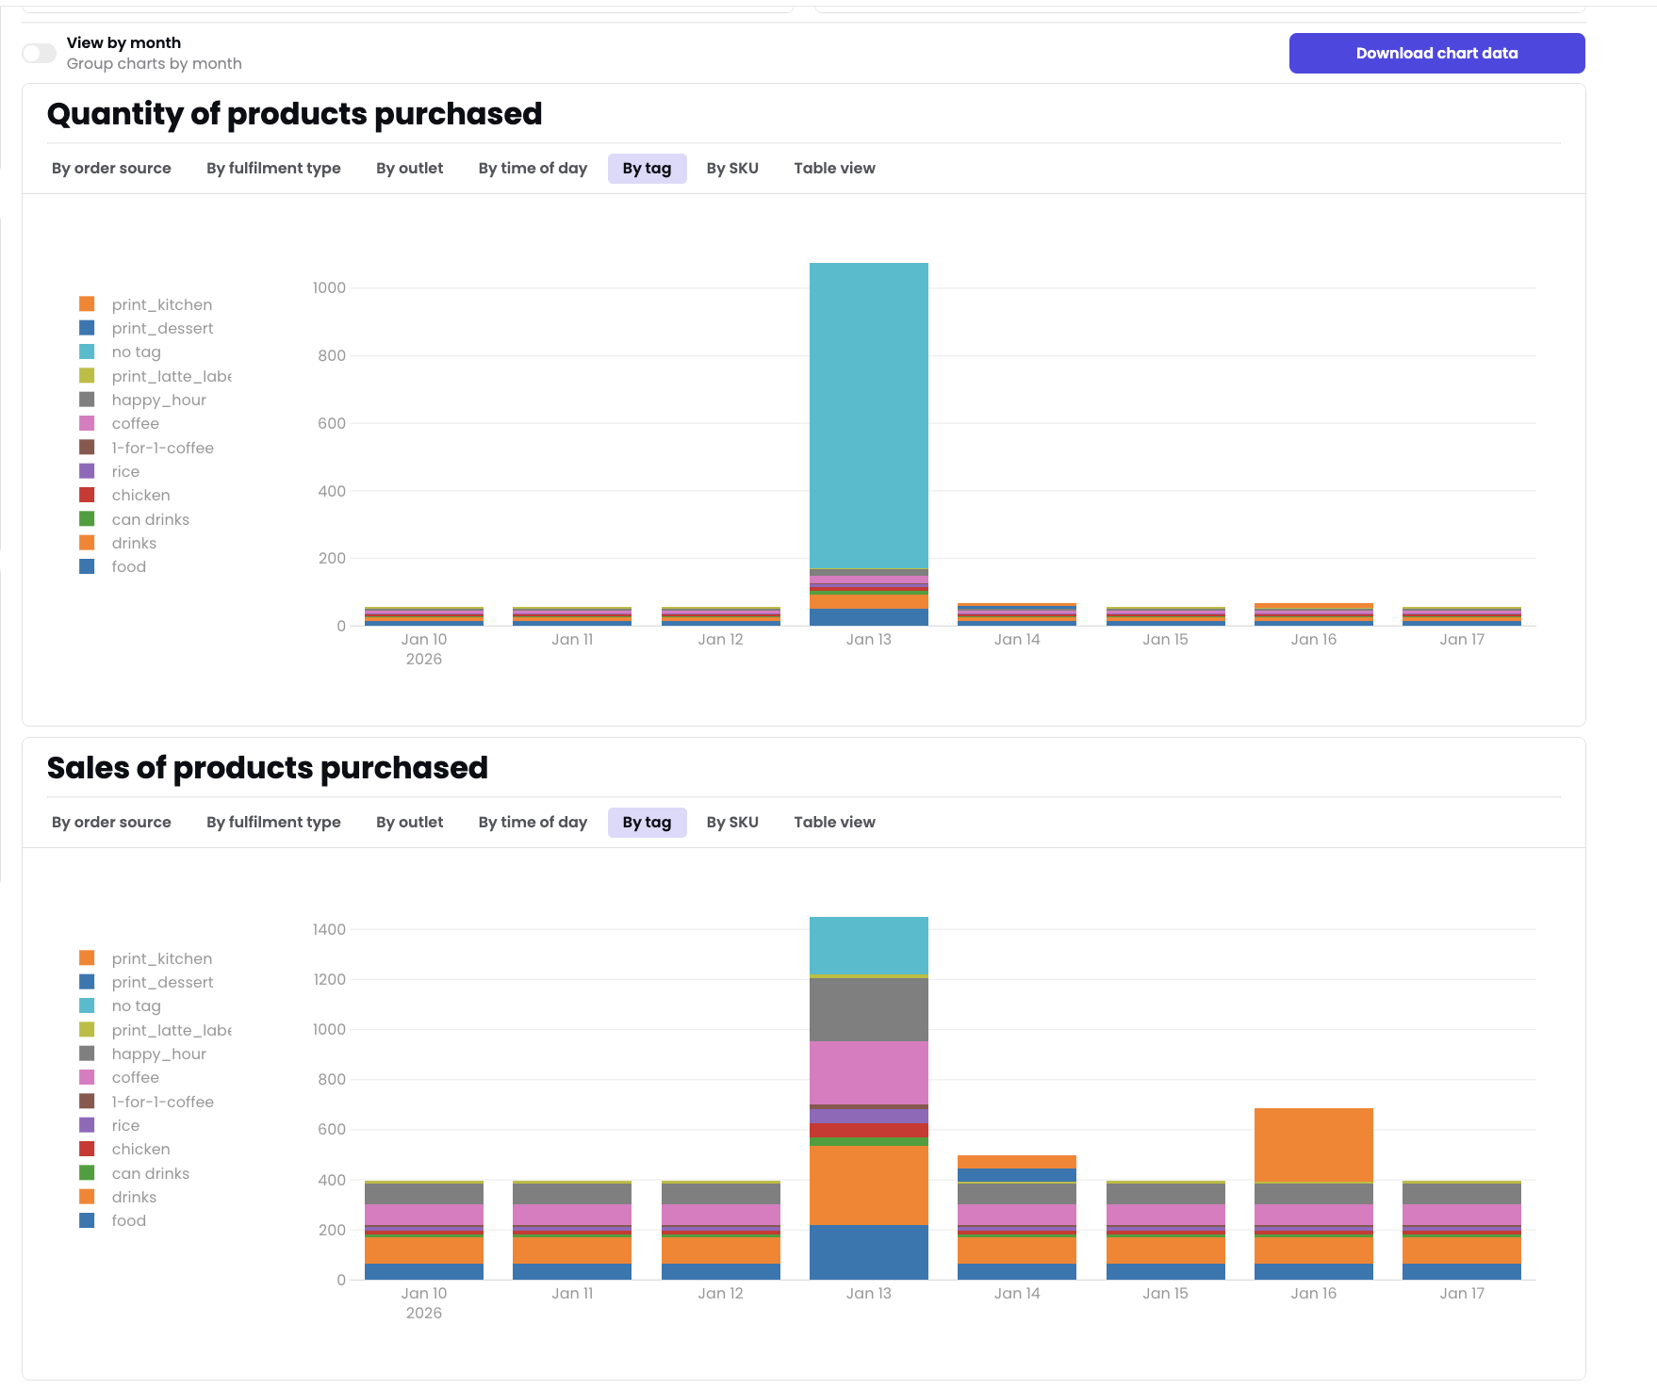Open "Table view" for quantity of products purchased
This screenshot has width=1657, height=1389.
tap(834, 168)
